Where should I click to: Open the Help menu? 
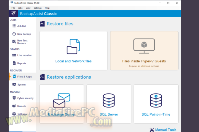(x=47, y=8)
